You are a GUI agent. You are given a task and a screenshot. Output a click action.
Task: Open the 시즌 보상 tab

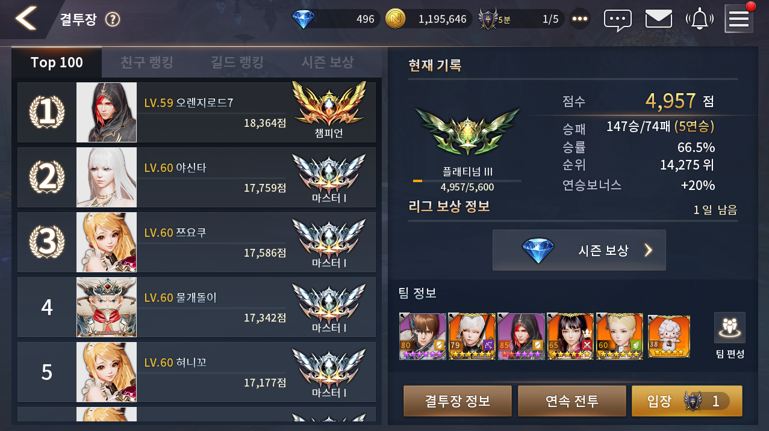(x=328, y=63)
